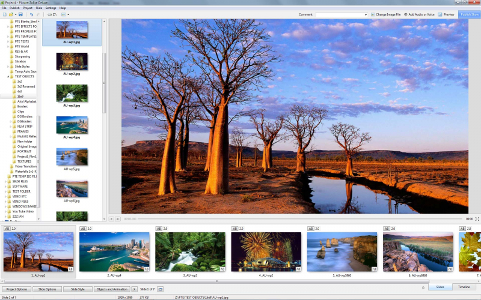The height and width of the screenshot is (300, 481).
Task: Click the New project icon in toolbar
Action: pos(4,14)
